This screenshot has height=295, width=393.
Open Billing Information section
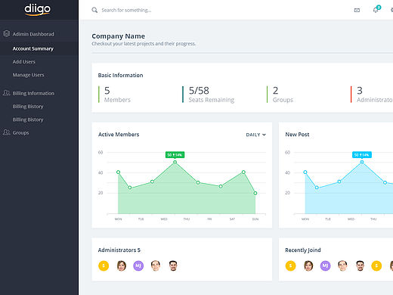click(33, 93)
